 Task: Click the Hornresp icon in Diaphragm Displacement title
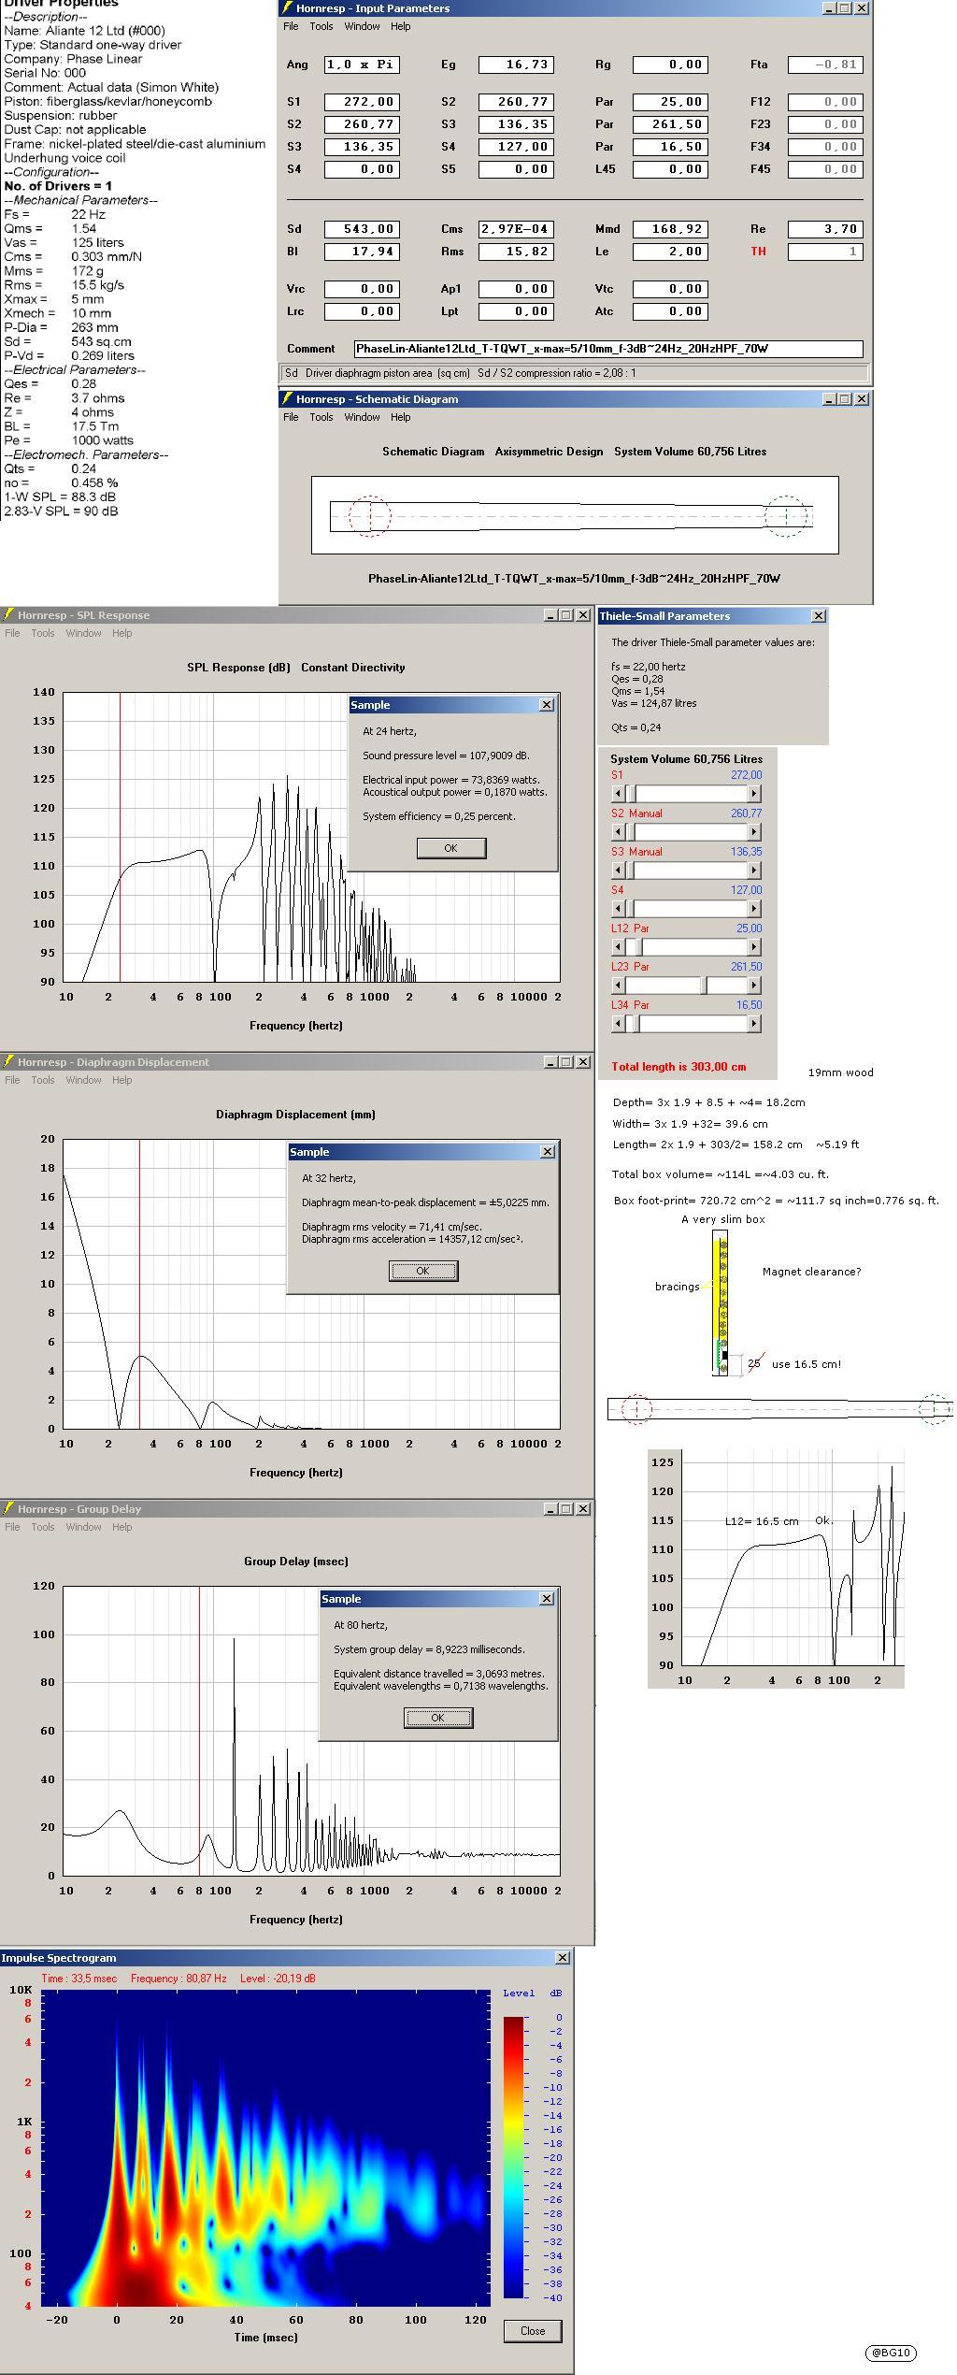(8, 1062)
